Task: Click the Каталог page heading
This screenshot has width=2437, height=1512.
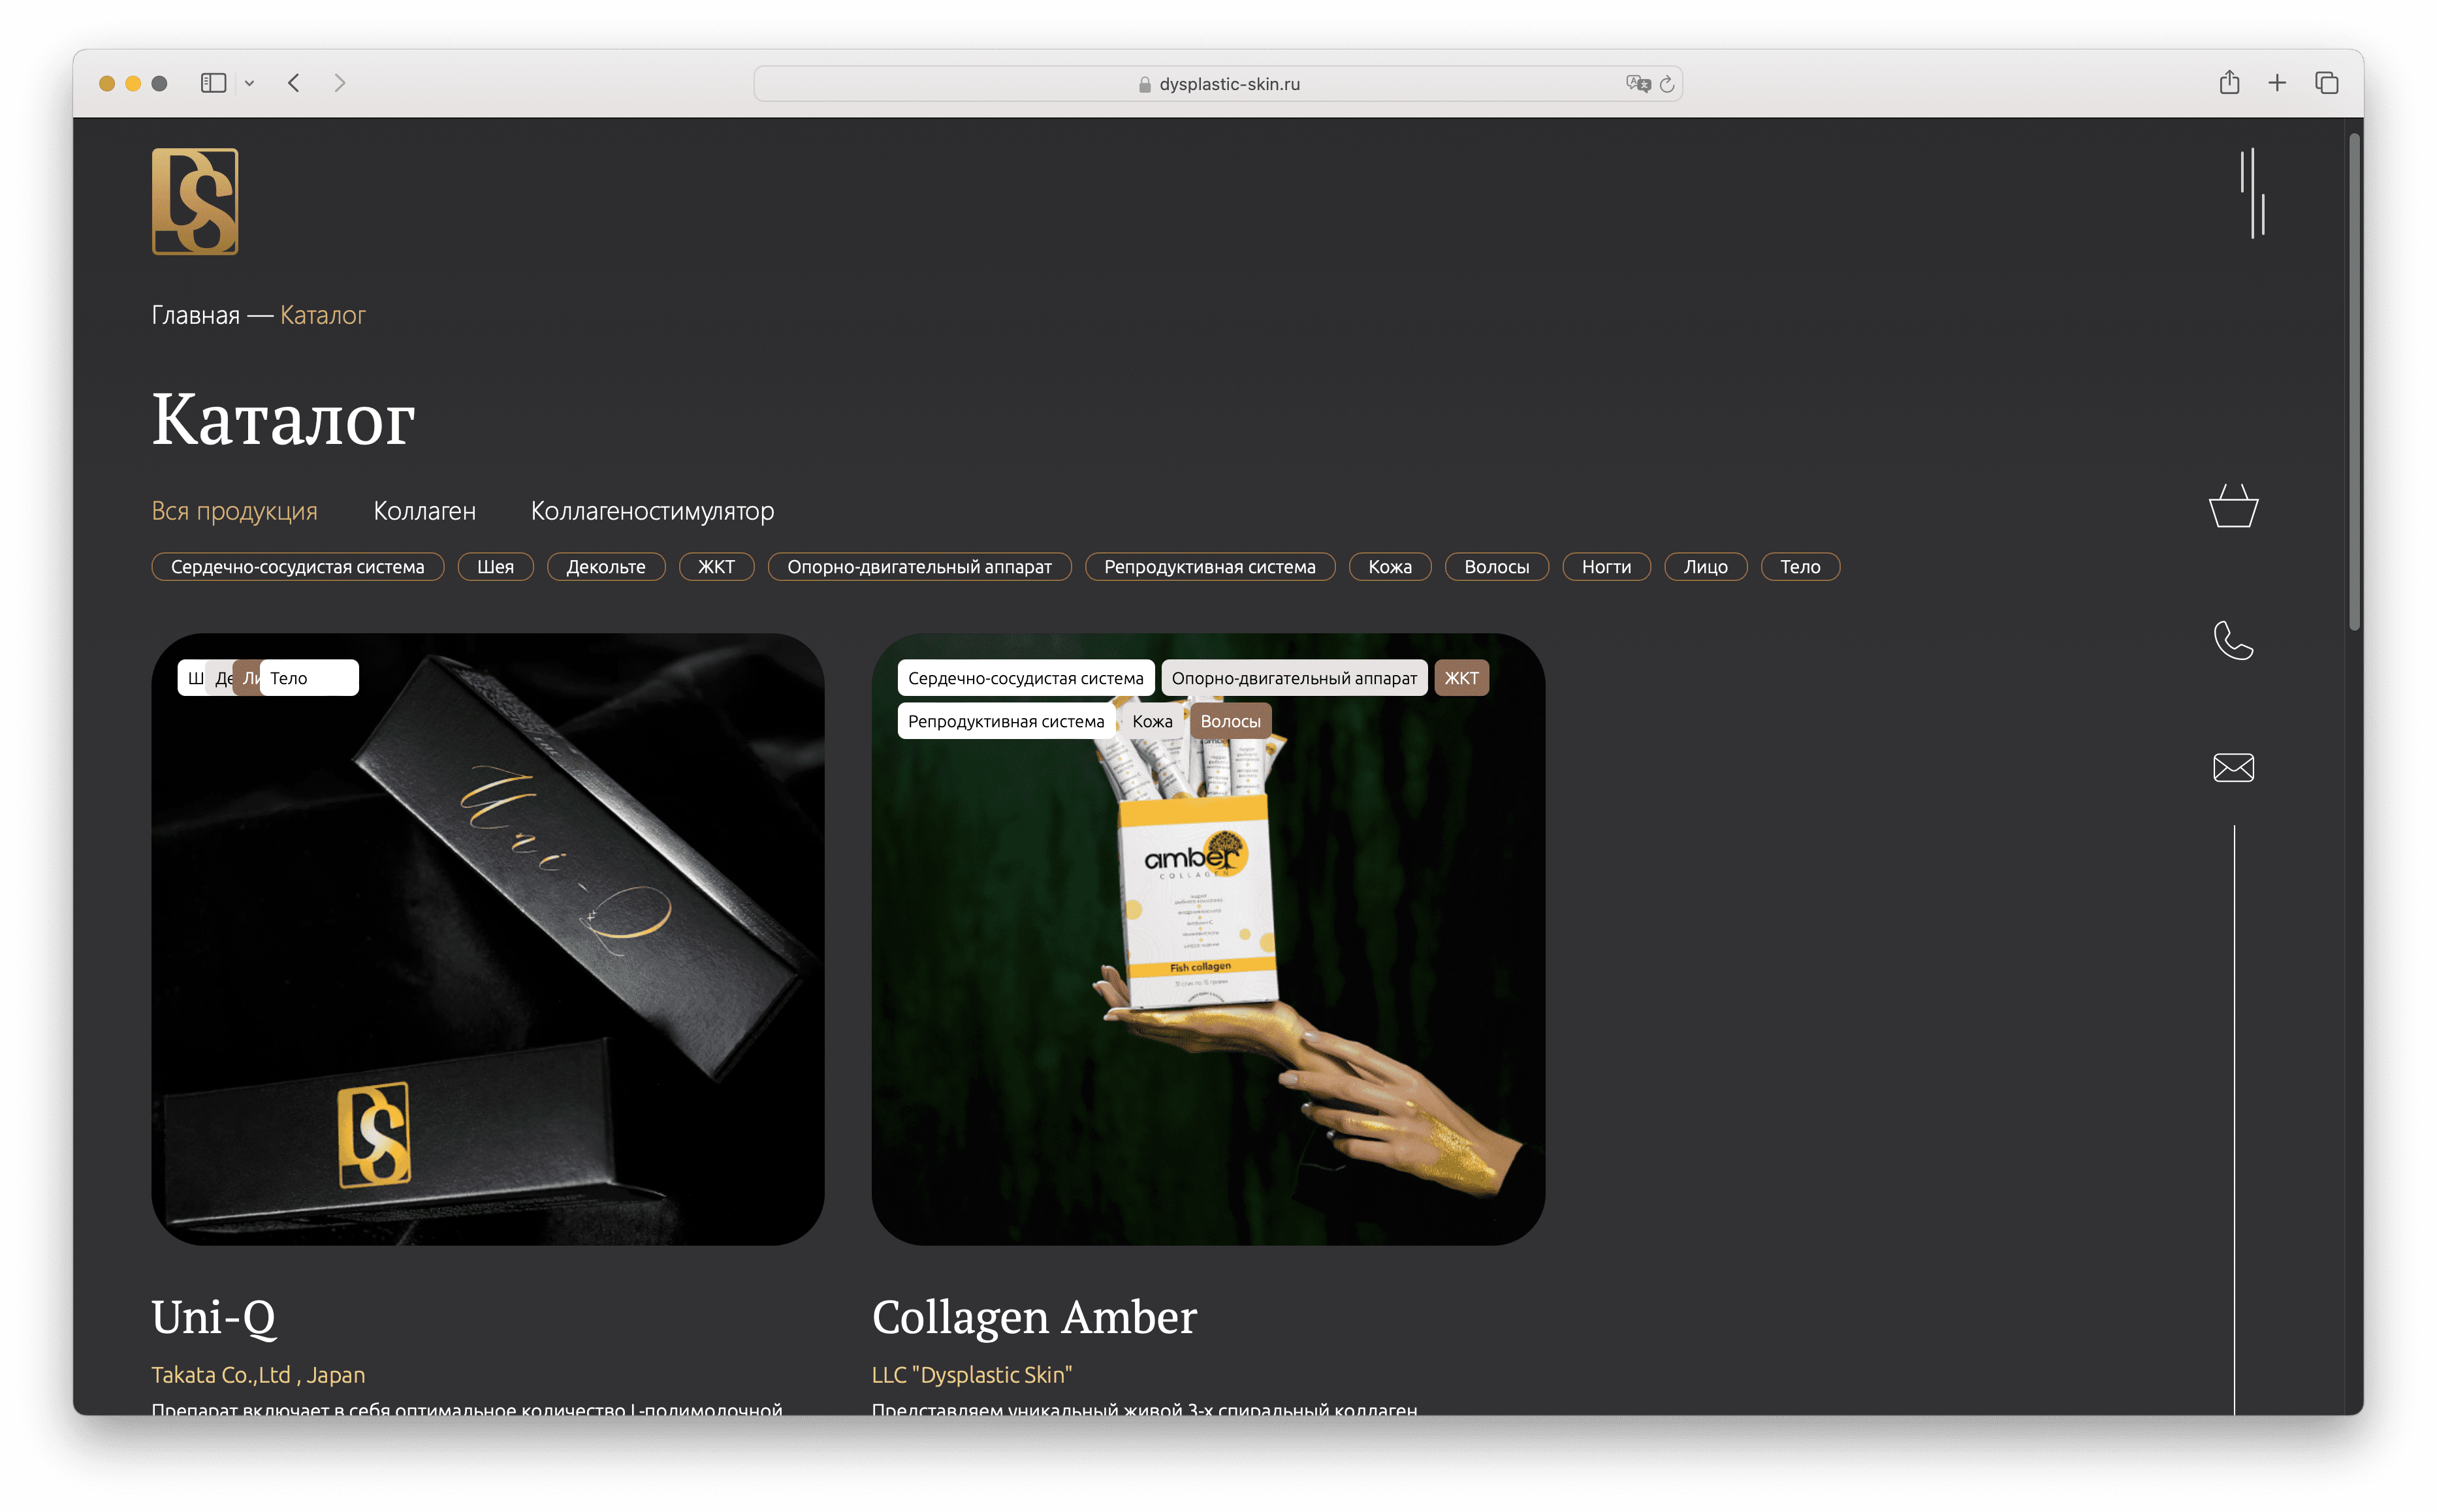Action: (283, 418)
